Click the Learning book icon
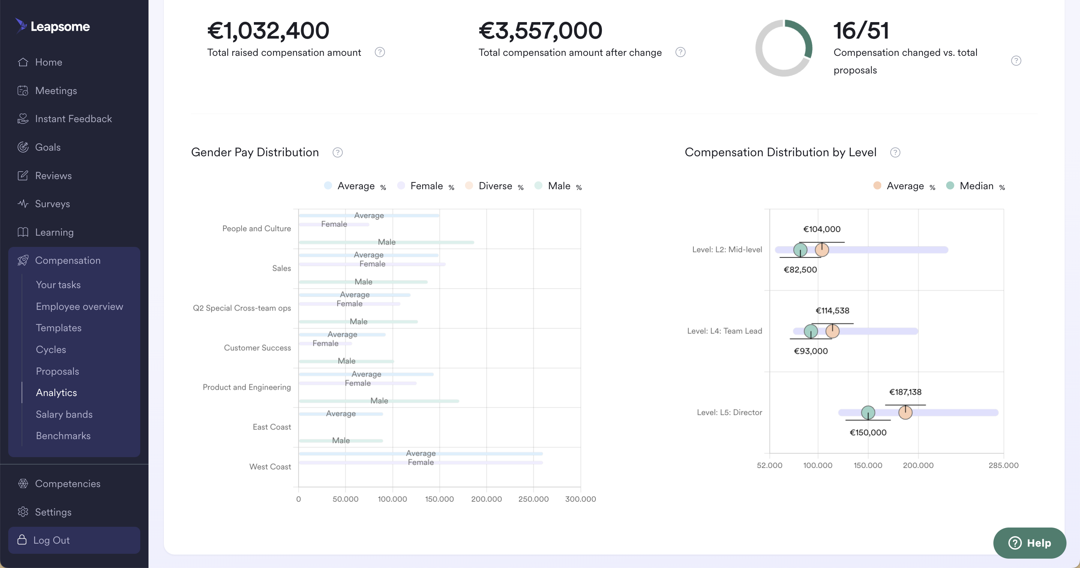This screenshot has height=568, width=1080. coord(23,232)
